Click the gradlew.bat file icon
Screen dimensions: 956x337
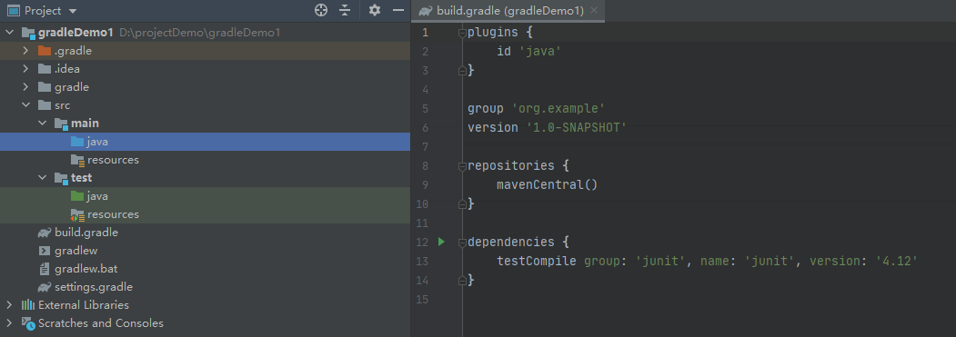pos(45,269)
